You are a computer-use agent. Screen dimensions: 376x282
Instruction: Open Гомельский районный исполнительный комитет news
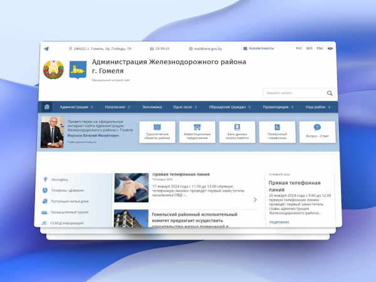click(x=194, y=221)
